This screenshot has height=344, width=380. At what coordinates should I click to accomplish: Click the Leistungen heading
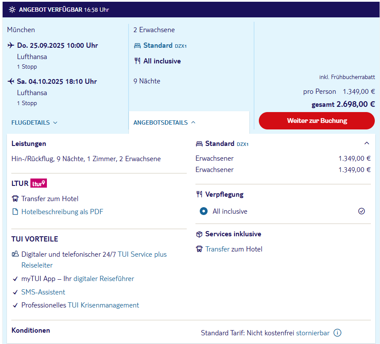point(29,143)
